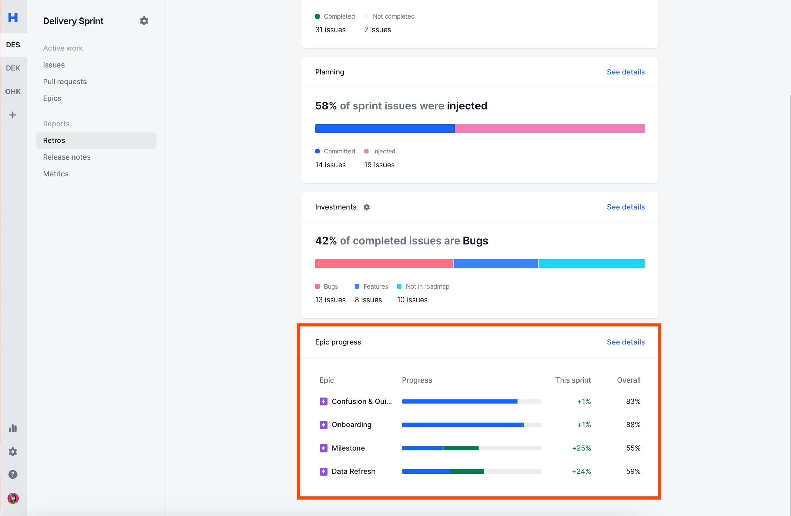See details for Epic progress

(625, 342)
